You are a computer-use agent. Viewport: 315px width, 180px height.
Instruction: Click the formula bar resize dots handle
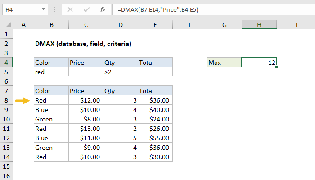point(55,9)
